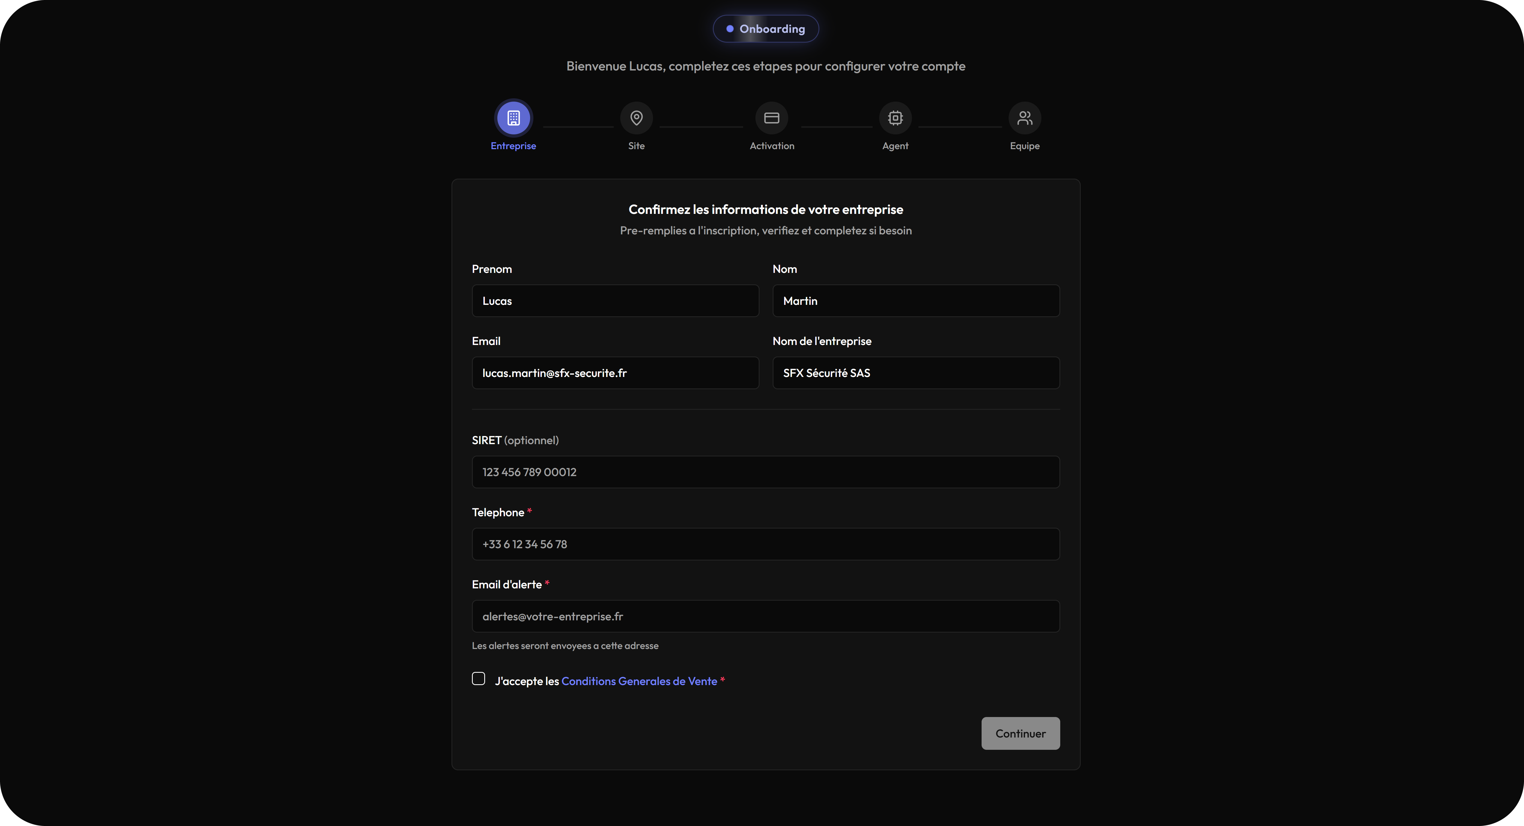
Task: Click the Activation step label
Action: coord(772,146)
